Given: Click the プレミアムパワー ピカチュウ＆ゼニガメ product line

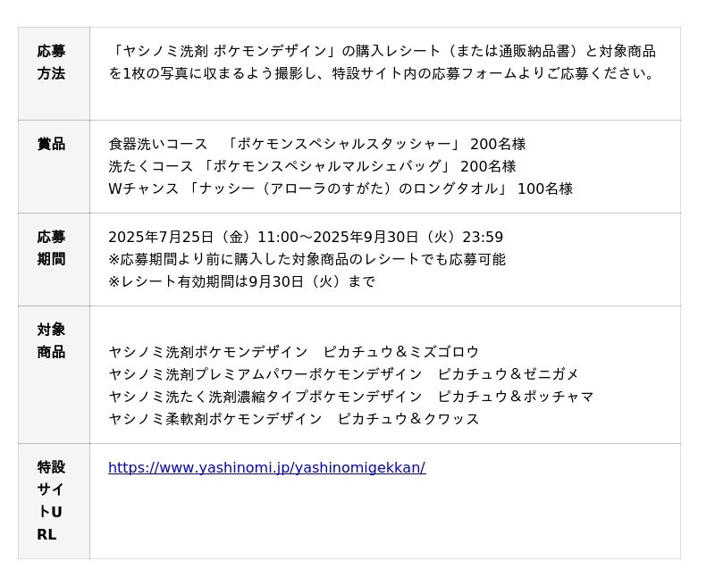Looking at the screenshot, I should click(x=343, y=374).
